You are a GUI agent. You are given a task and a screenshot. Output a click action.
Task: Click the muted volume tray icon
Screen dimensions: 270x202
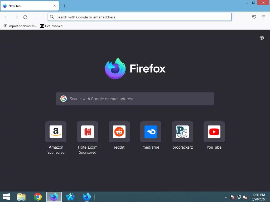[x=245, y=197]
